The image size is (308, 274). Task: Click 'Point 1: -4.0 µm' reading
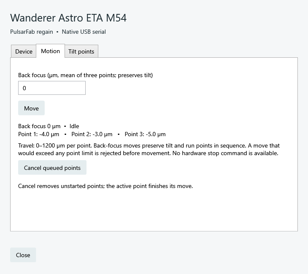pos(39,134)
